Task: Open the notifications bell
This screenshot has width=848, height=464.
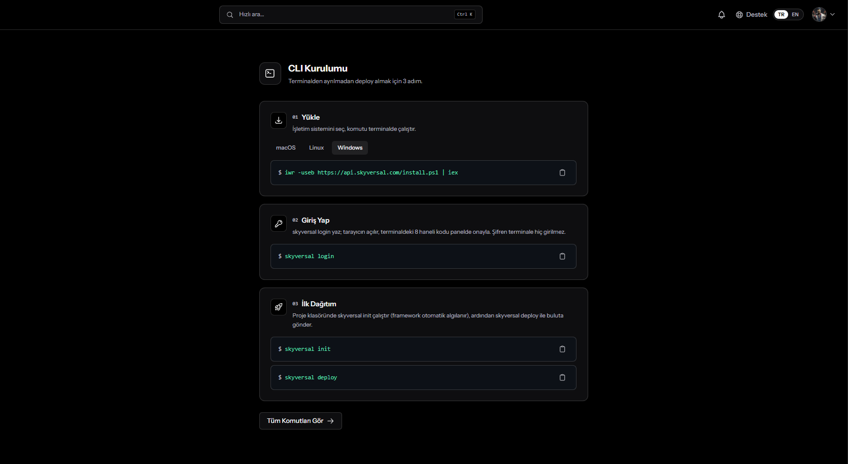Action: 722,15
